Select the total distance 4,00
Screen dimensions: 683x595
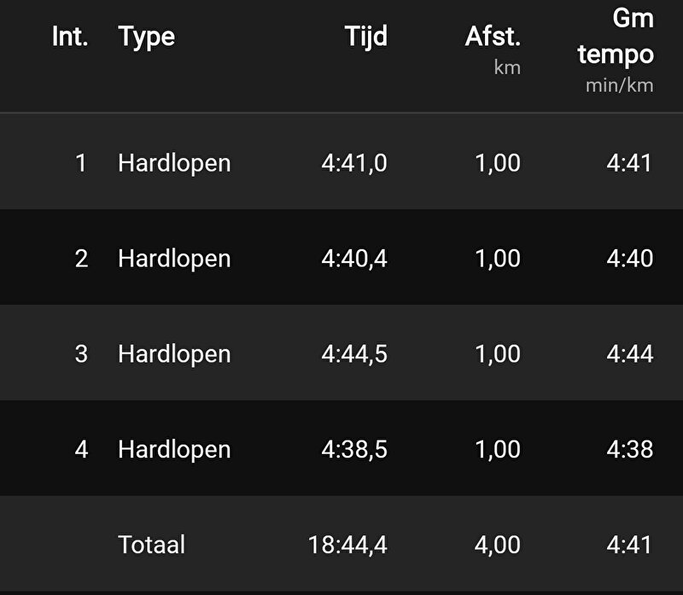(x=497, y=545)
